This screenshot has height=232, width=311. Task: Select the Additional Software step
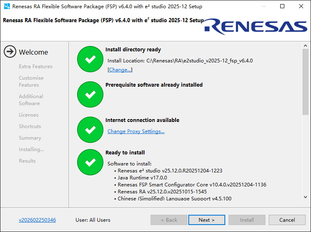tap(31, 100)
